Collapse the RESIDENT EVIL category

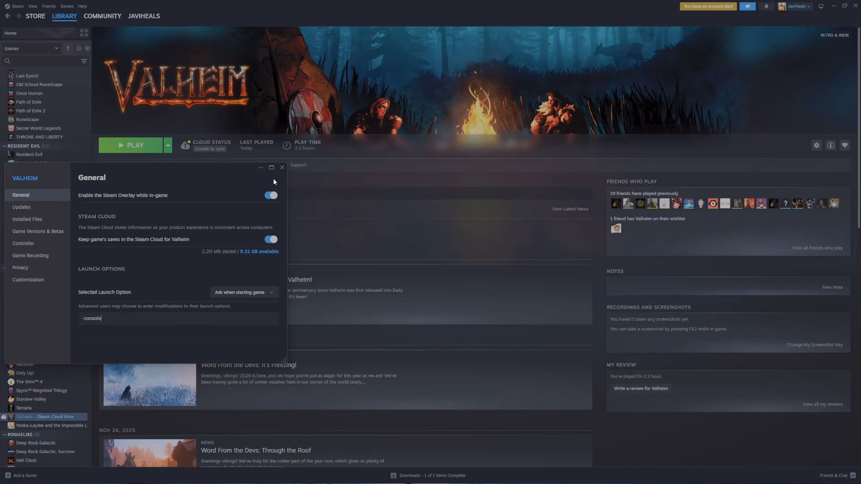click(x=4, y=146)
